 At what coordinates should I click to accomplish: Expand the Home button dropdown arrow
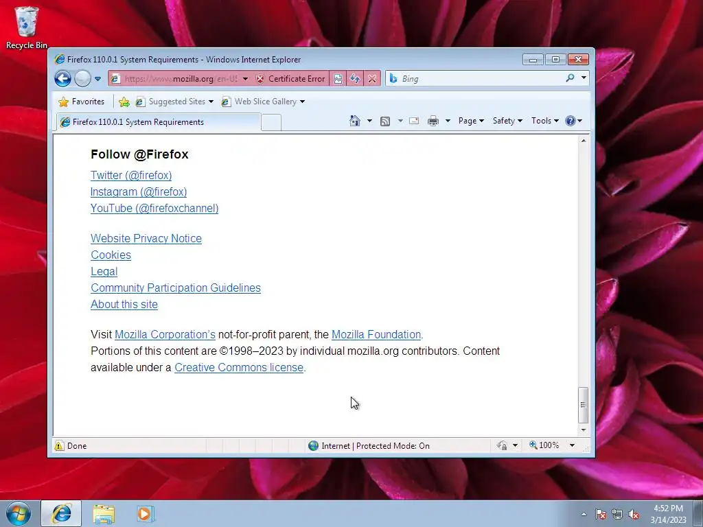click(x=369, y=121)
